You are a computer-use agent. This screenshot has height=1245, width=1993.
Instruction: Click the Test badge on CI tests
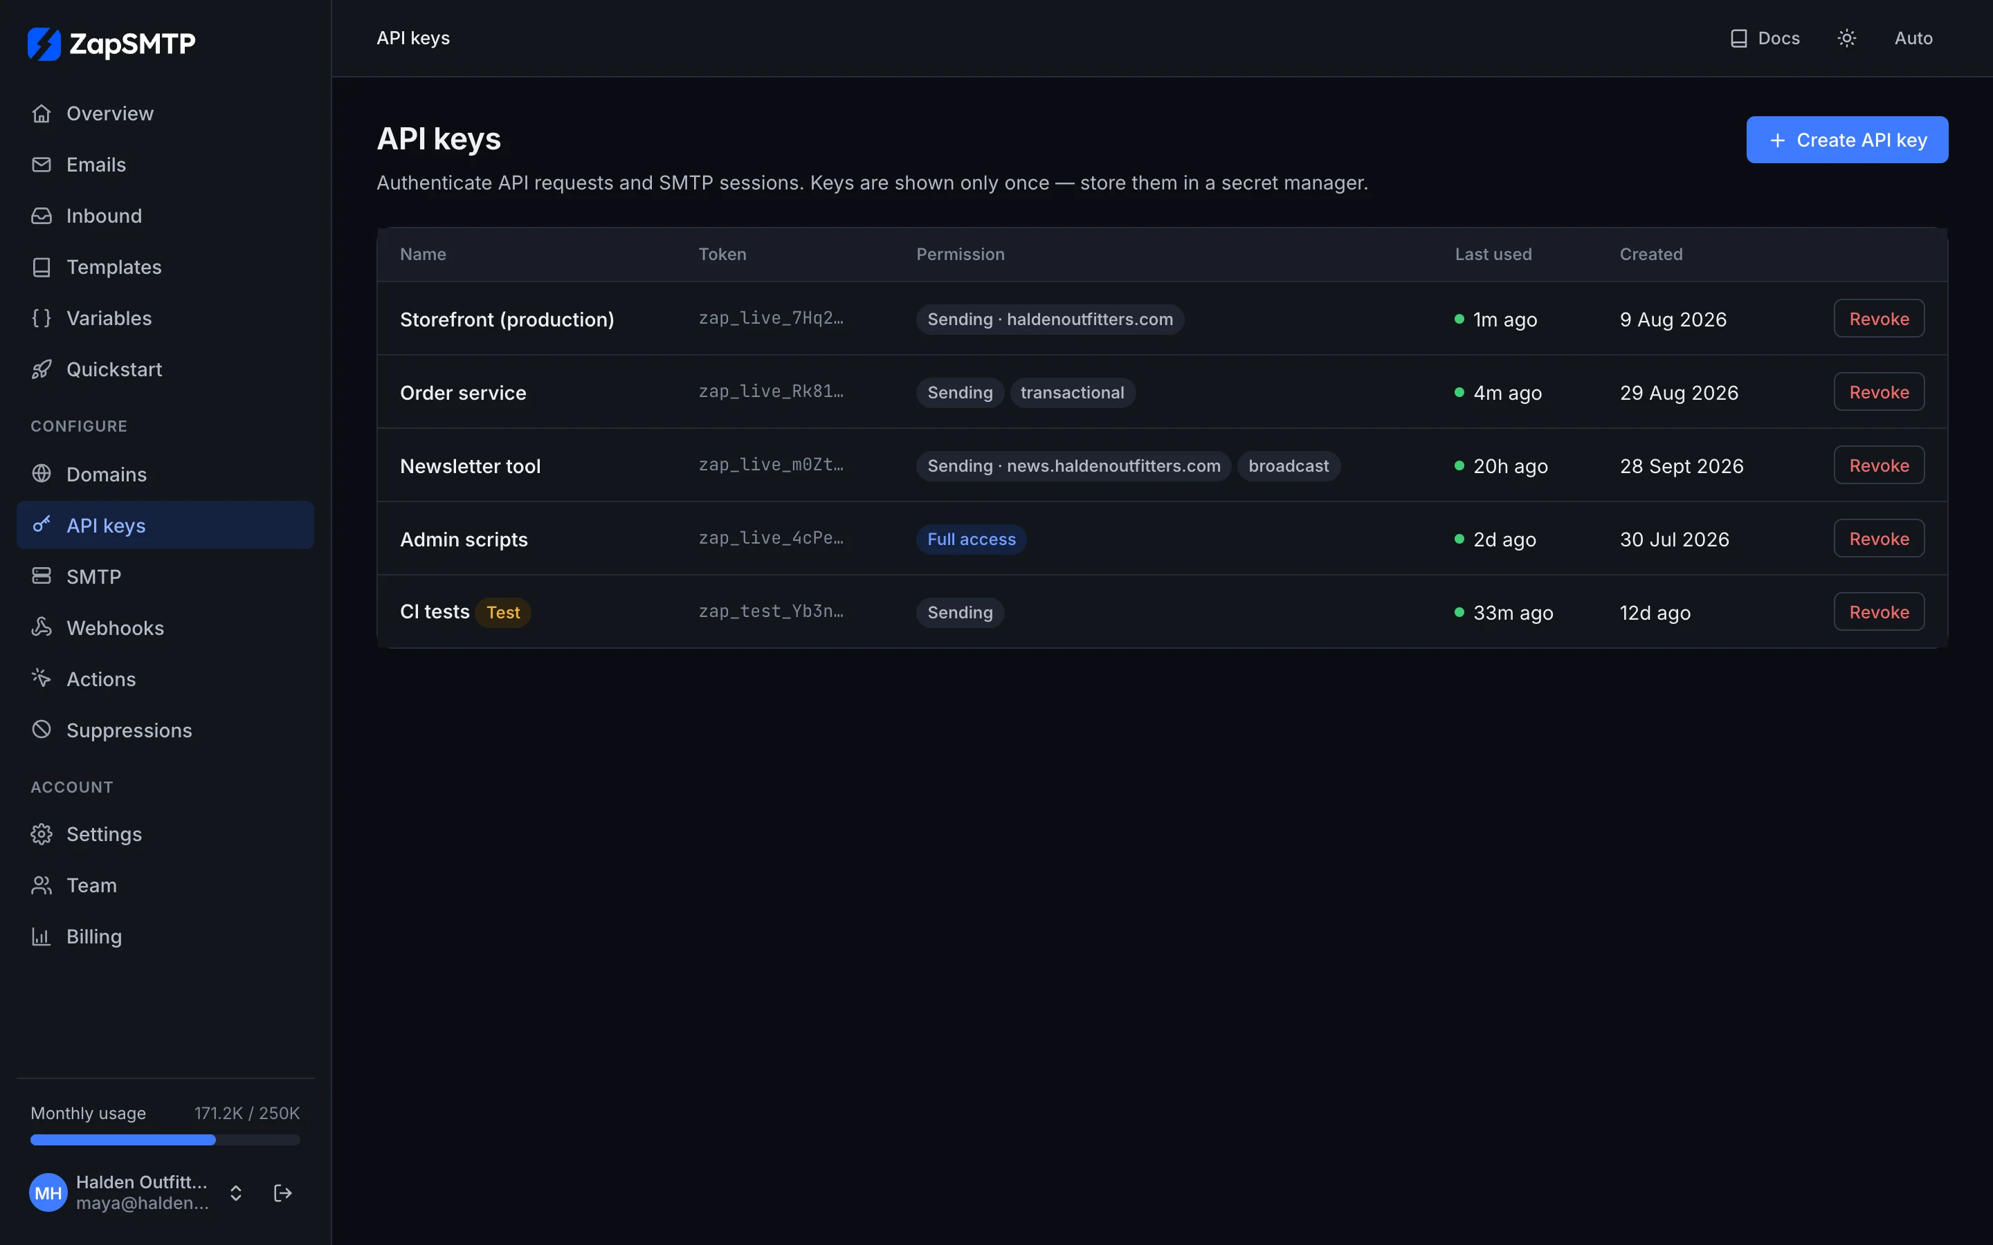click(503, 613)
